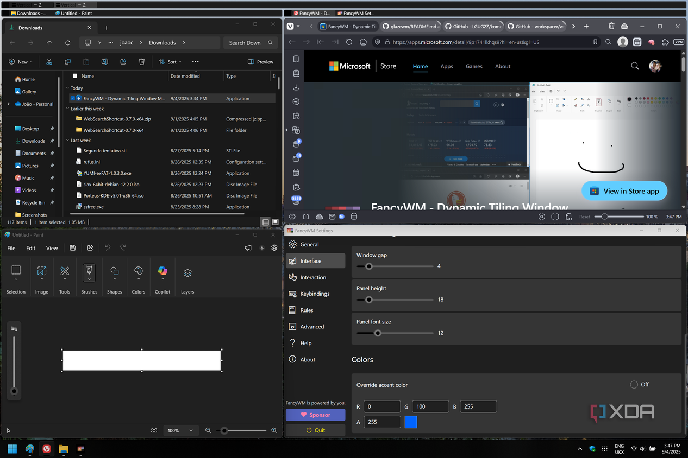Open the Games link in Microsoft Store header

(x=474, y=66)
